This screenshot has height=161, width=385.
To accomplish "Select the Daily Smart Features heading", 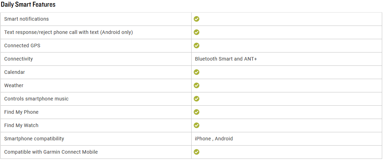I will point(28,5).
